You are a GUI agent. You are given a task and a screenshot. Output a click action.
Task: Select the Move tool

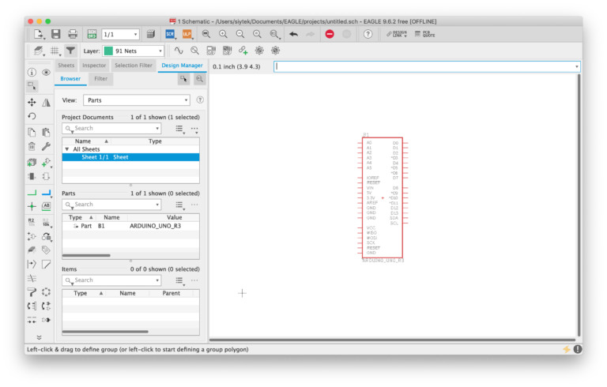click(x=32, y=102)
